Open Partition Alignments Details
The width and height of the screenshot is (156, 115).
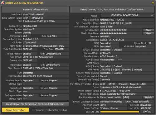149,98
